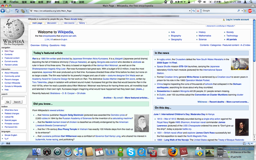This screenshot has width=256, height=160.
Task: Click the Printable version toolbox link
Action: (x=12, y=124)
